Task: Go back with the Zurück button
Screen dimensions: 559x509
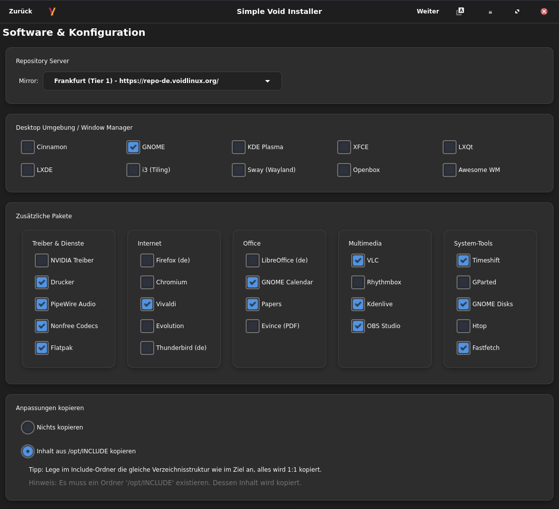Action: pos(20,11)
